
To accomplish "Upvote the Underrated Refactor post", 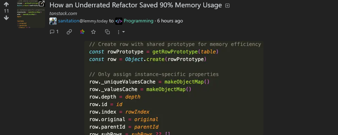I will pyautogui.click(x=6, y=4).
